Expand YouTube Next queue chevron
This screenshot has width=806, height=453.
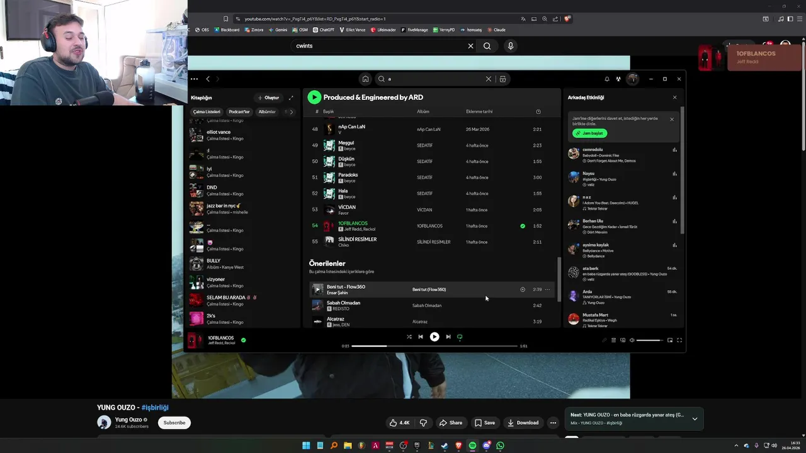click(x=695, y=418)
